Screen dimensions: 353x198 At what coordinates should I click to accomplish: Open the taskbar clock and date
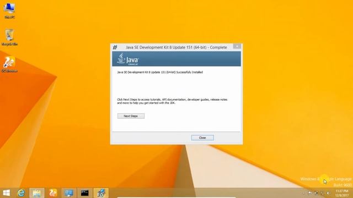tap(342, 193)
